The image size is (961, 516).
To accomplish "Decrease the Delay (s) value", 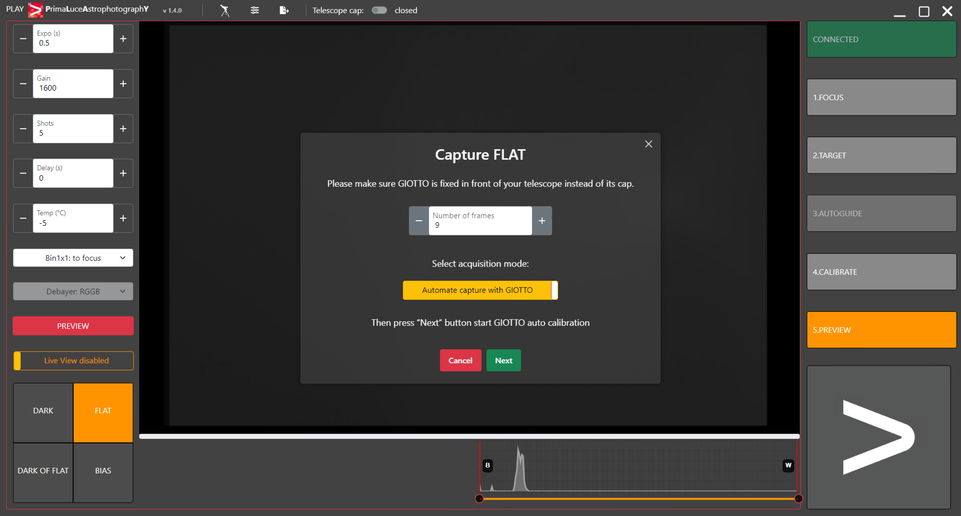I will [23, 173].
